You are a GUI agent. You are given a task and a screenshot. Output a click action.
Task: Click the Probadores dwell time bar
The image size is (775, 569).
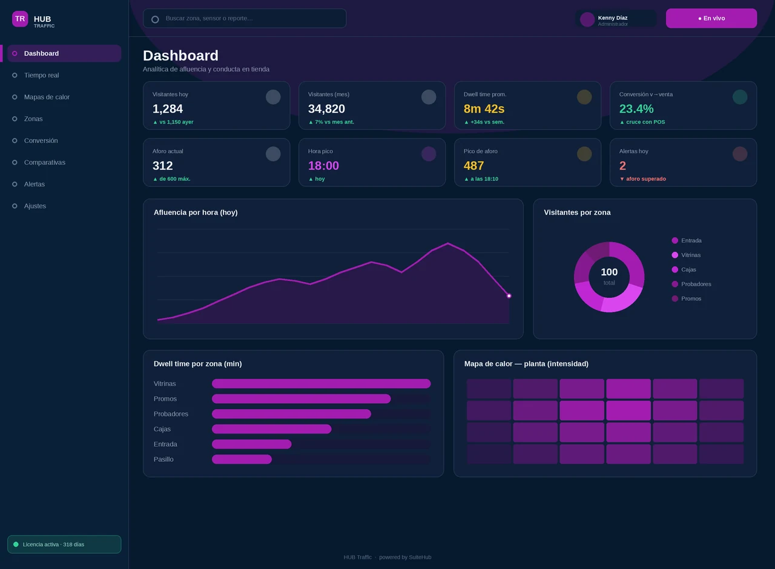(291, 414)
